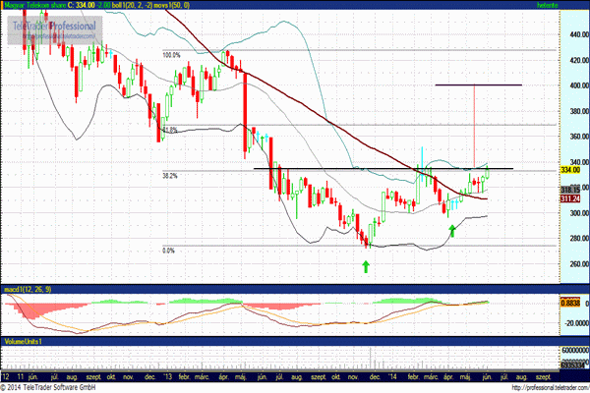Click the dark red 311.24 moving average tag
Screen dimensions: 590x393
click(x=570, y=198)
